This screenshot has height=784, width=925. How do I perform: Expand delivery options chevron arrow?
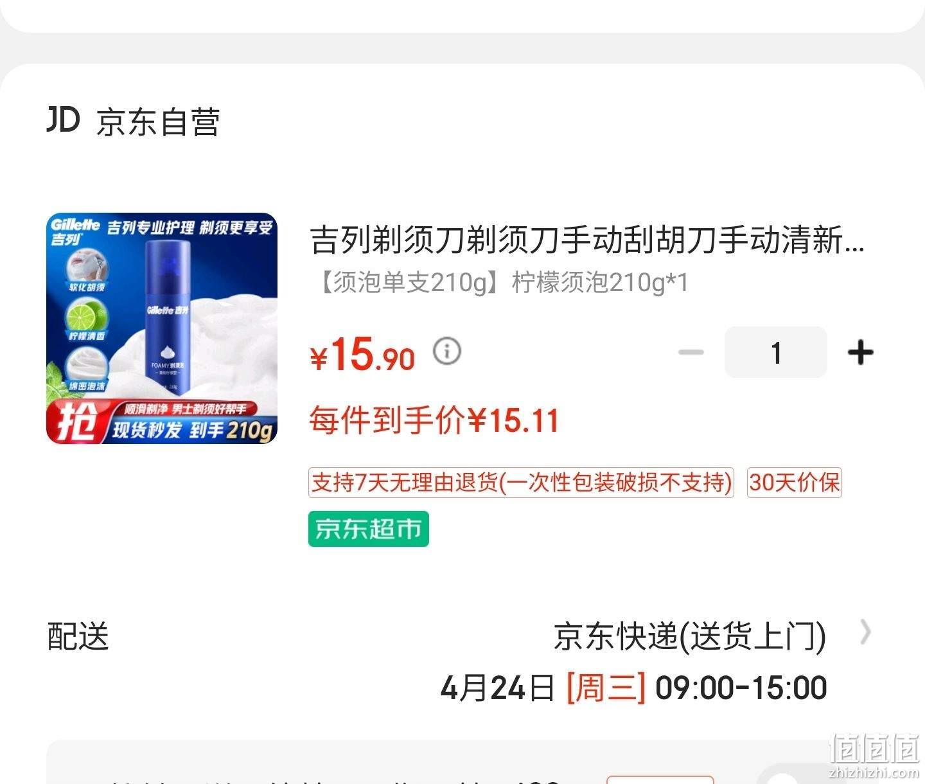866,632
